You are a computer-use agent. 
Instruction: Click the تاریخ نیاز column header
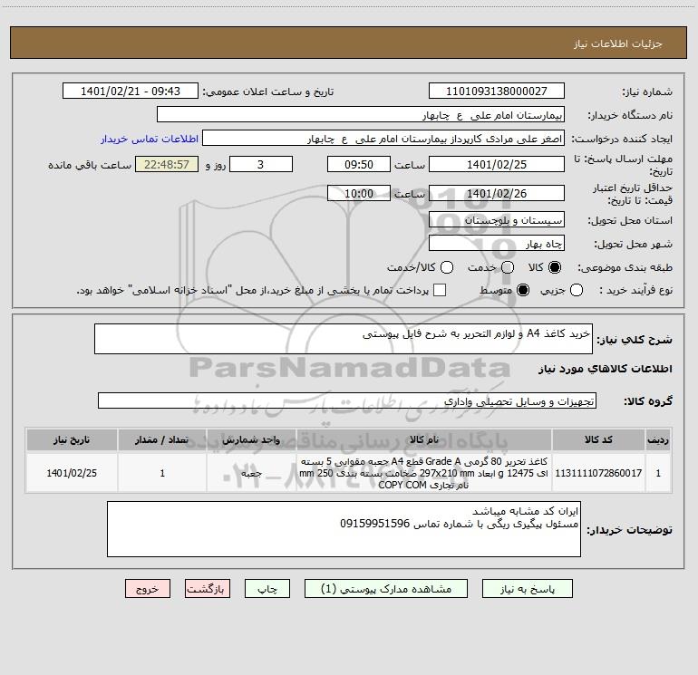point(72,439)
